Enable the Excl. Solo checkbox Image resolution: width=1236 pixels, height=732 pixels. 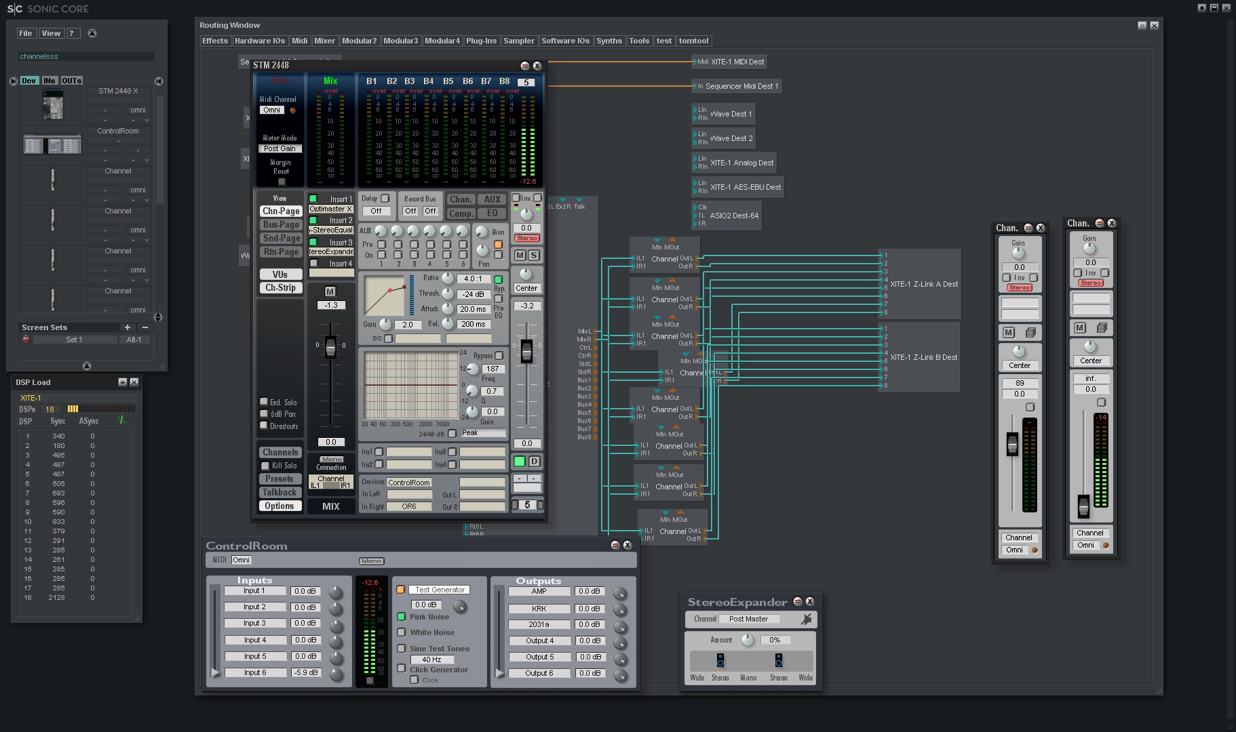(x=264, y=401)
